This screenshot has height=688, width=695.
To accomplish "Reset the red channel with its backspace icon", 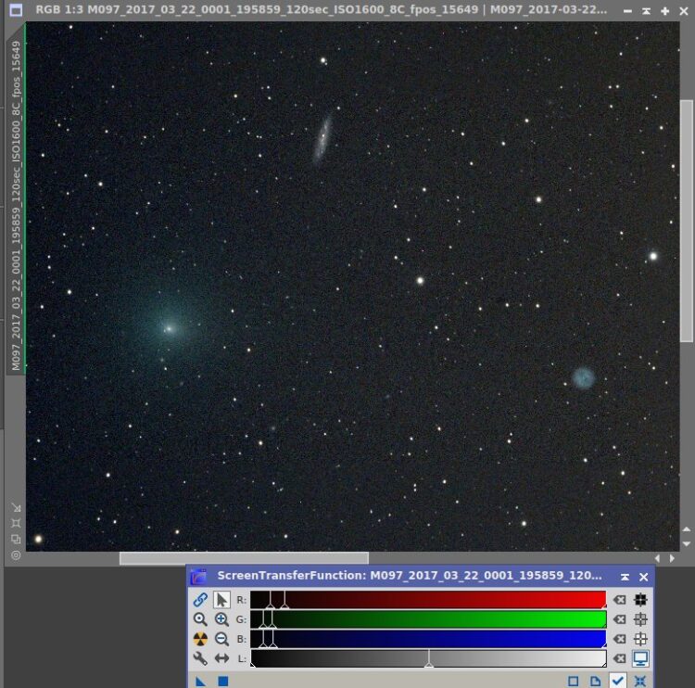I will point(619,600).
